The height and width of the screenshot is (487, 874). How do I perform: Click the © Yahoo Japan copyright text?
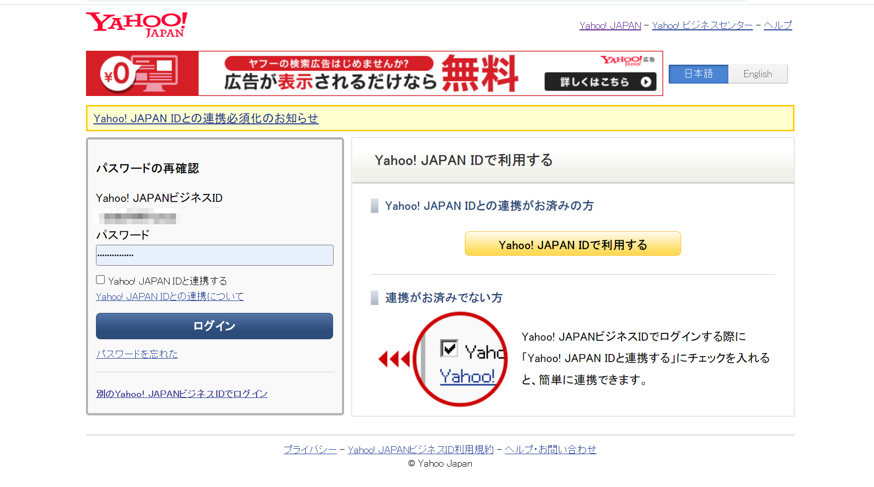pos(440,464)
